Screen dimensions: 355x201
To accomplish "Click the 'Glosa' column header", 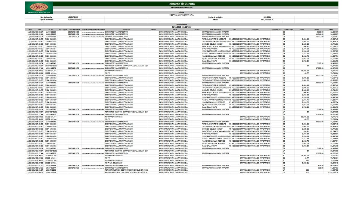I will click(234, 30).
